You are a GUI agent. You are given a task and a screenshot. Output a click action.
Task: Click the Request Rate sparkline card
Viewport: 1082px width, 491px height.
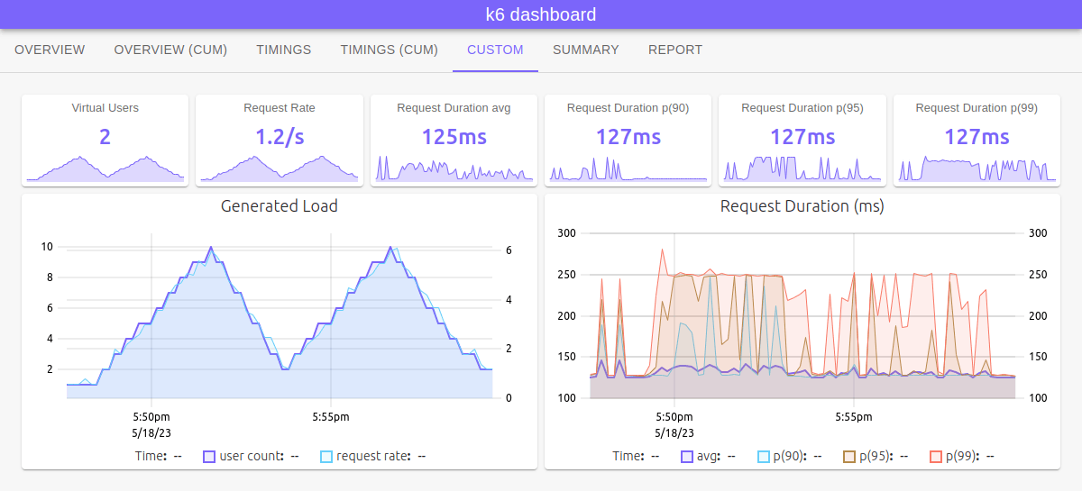point(280,141)
